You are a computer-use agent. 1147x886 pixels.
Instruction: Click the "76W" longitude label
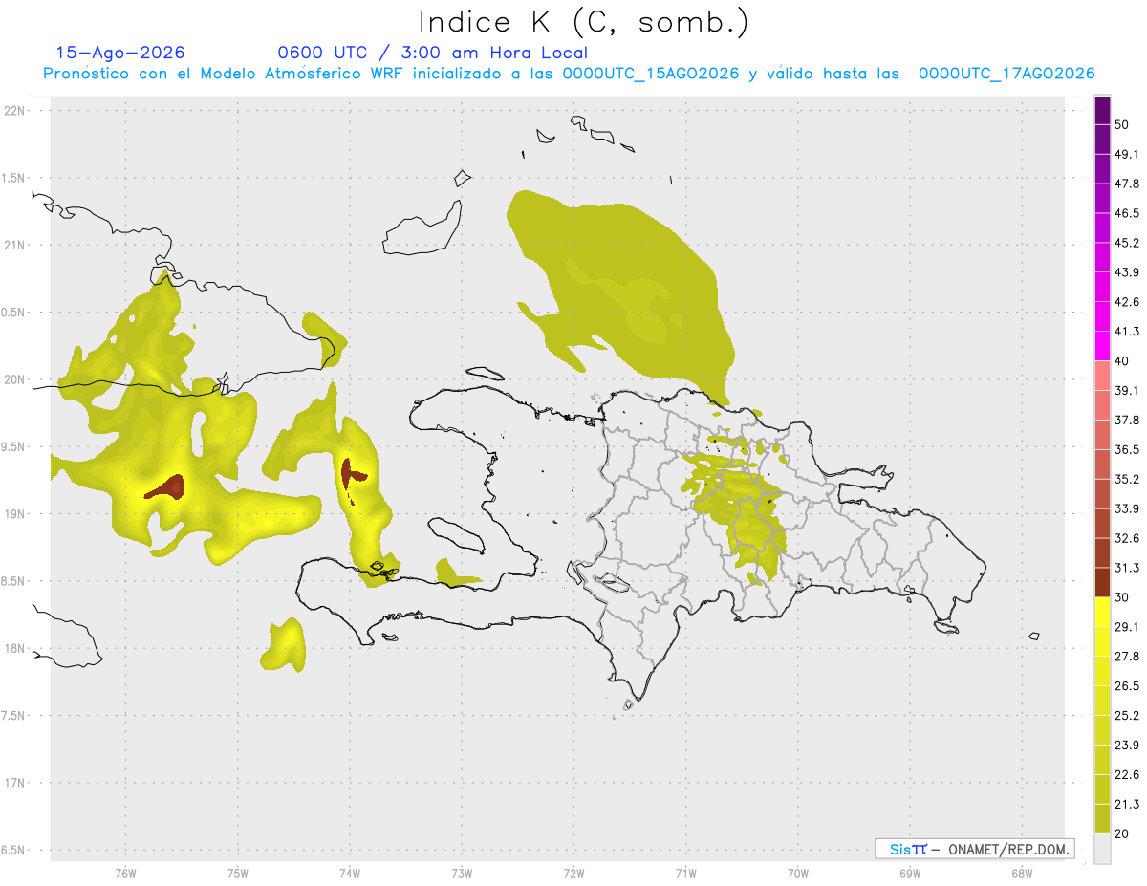click(125, 873)
